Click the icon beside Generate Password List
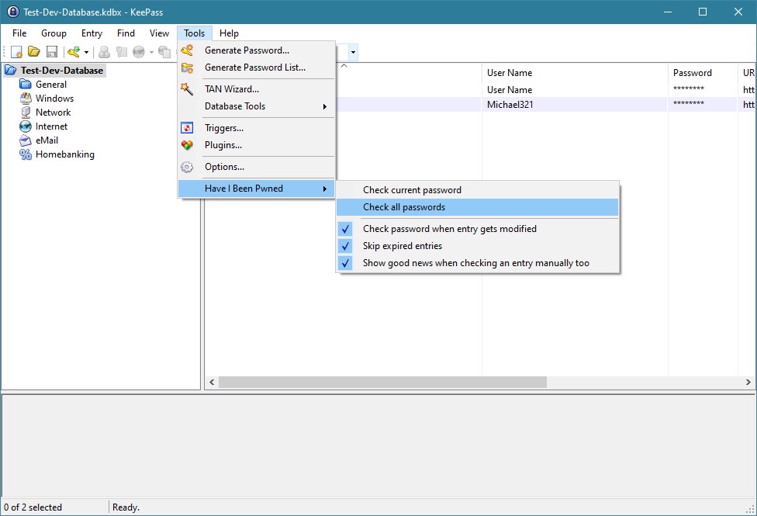This screenshot has width=757, height=516. click(x=187, y=68)
